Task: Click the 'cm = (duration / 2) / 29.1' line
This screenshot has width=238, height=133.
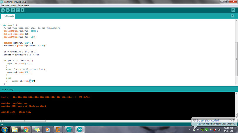Action: (x=20, y=52)
